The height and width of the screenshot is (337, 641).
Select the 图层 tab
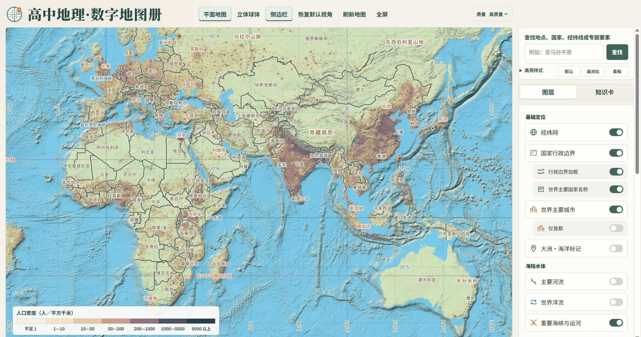[x=548, y=92]
